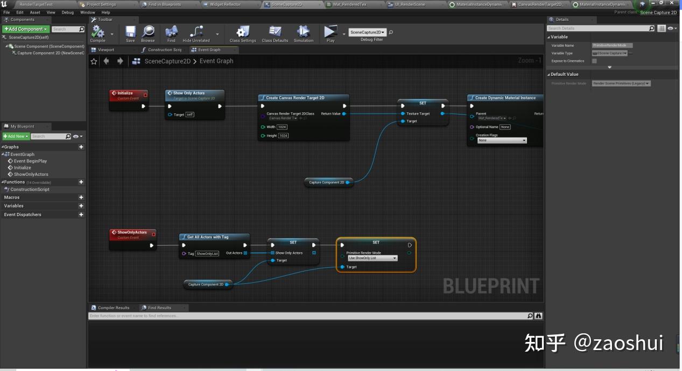The height and width of the screenshot is (371, 682).
Task: Switch to the Mat_RenderedTex tab
Action: (x=351, y=4)
